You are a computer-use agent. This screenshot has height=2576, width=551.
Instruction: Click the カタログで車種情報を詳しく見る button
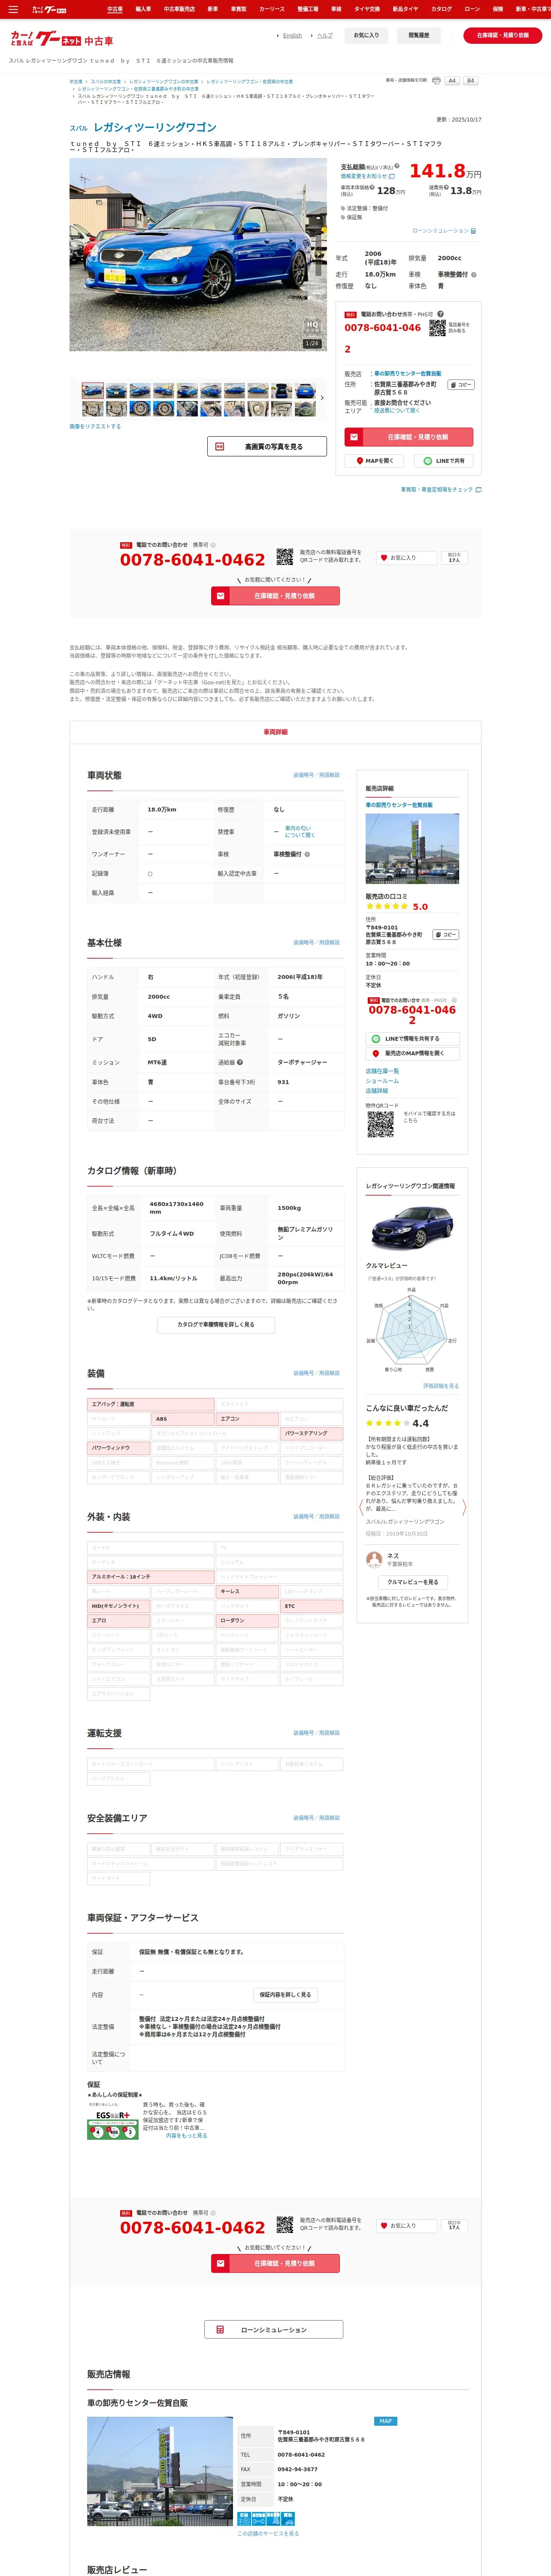pos(216,1324)
